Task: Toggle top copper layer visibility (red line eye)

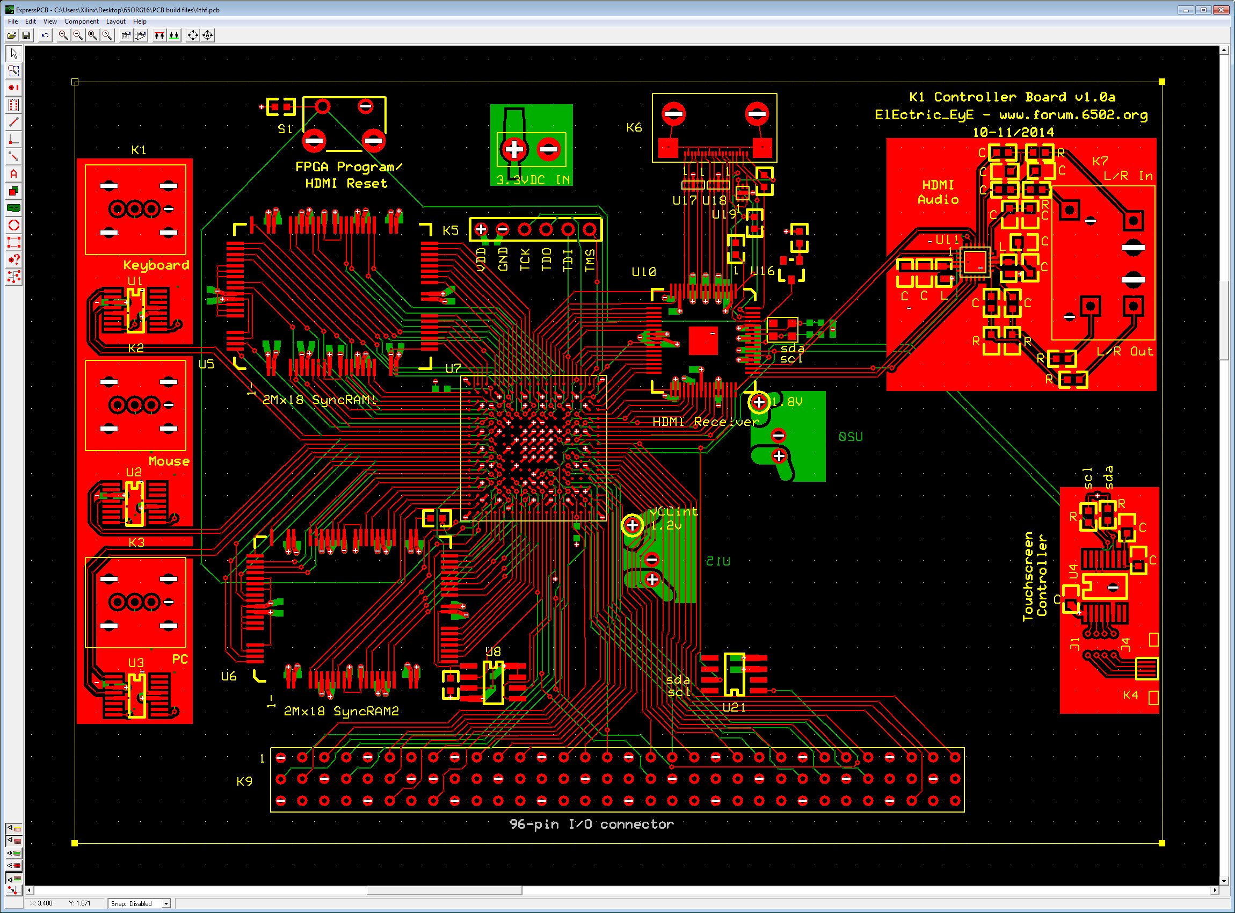Action: (x=14, y=841)
